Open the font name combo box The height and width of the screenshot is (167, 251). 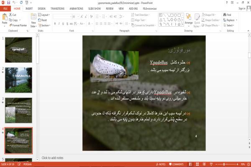[62, 17]
